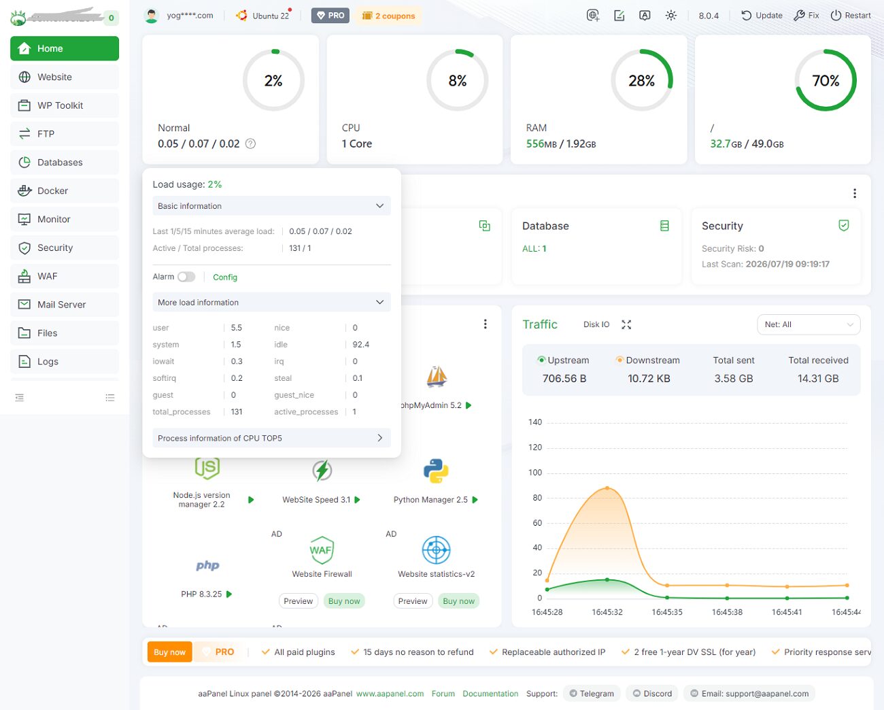The image size is (884, 710).
Task: Visit www.aapanel.com footer link
Action: [390, 694]
